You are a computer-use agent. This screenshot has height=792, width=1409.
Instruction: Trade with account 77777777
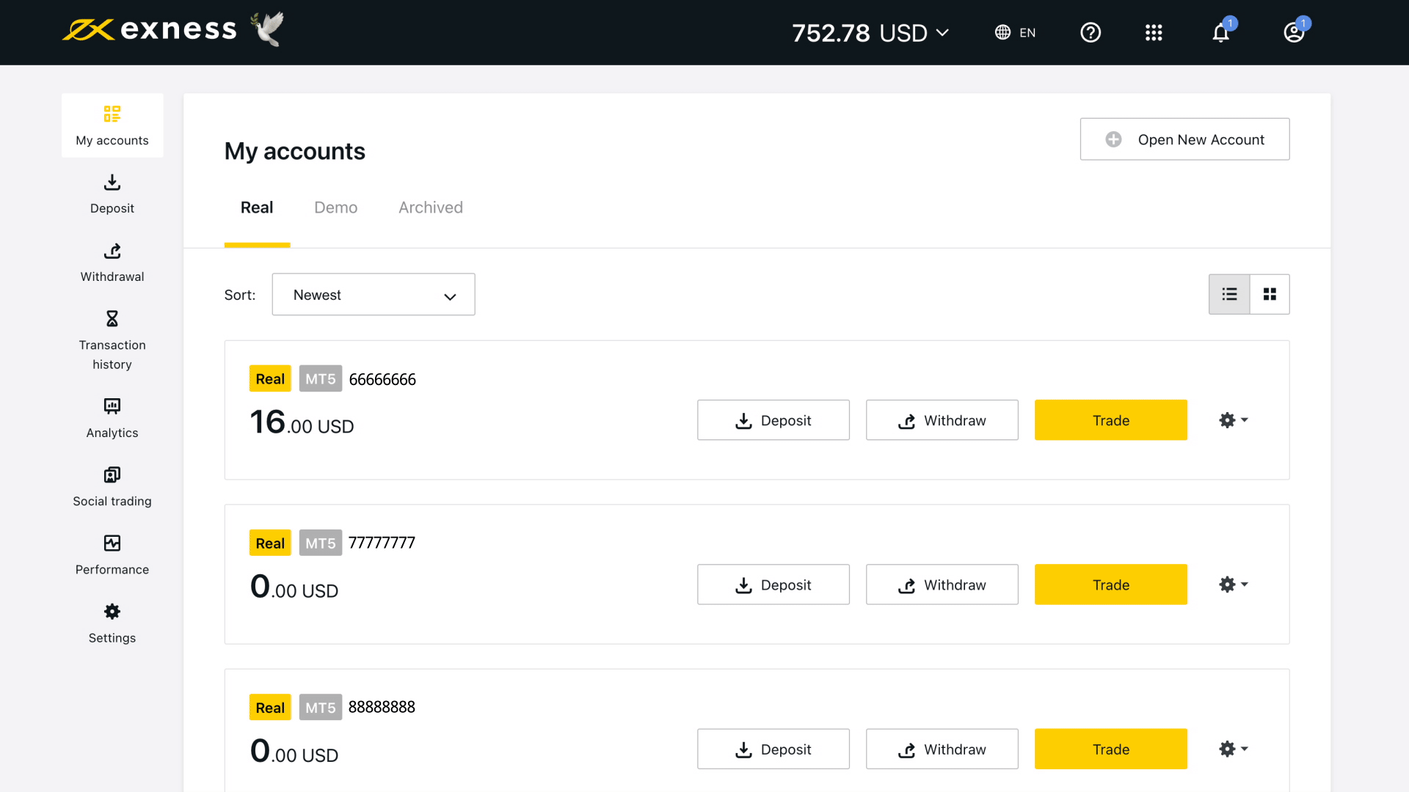point(1111,584)
